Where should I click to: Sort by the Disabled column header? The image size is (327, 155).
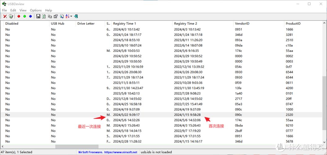(26, 24)
